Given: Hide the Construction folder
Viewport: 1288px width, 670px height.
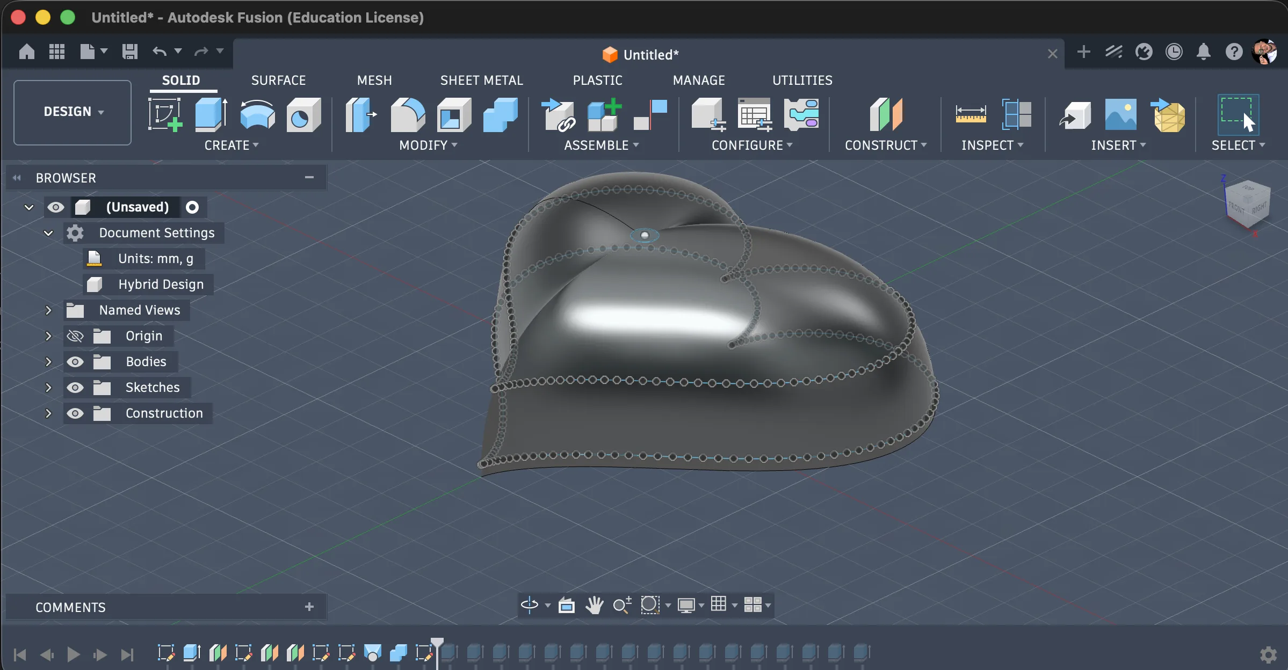Looking at the screenshot, I should click(75, 413).
